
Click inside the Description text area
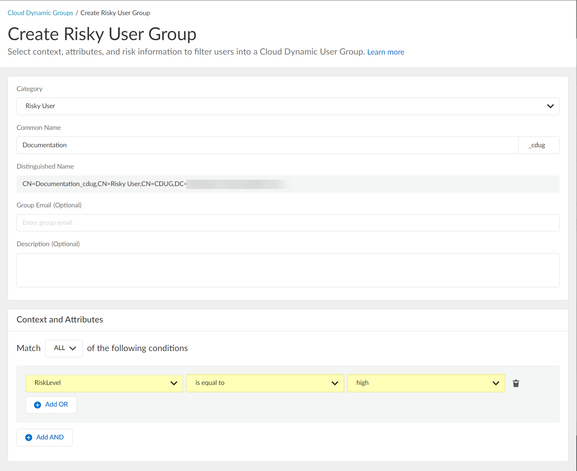click(288, 270)
